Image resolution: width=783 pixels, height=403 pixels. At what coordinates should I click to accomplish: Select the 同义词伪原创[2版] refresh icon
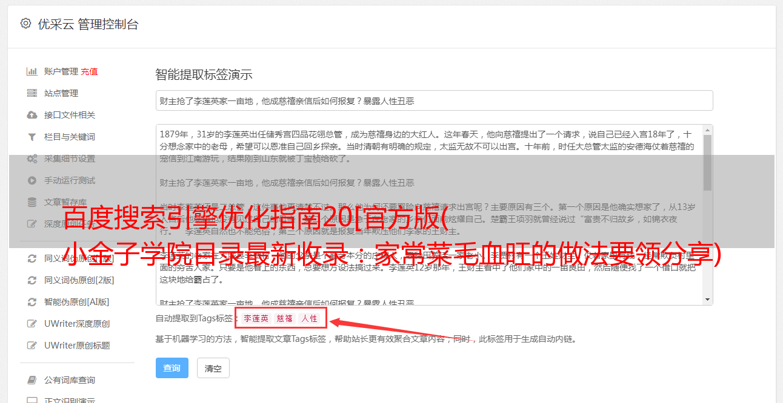coord(32,280)
